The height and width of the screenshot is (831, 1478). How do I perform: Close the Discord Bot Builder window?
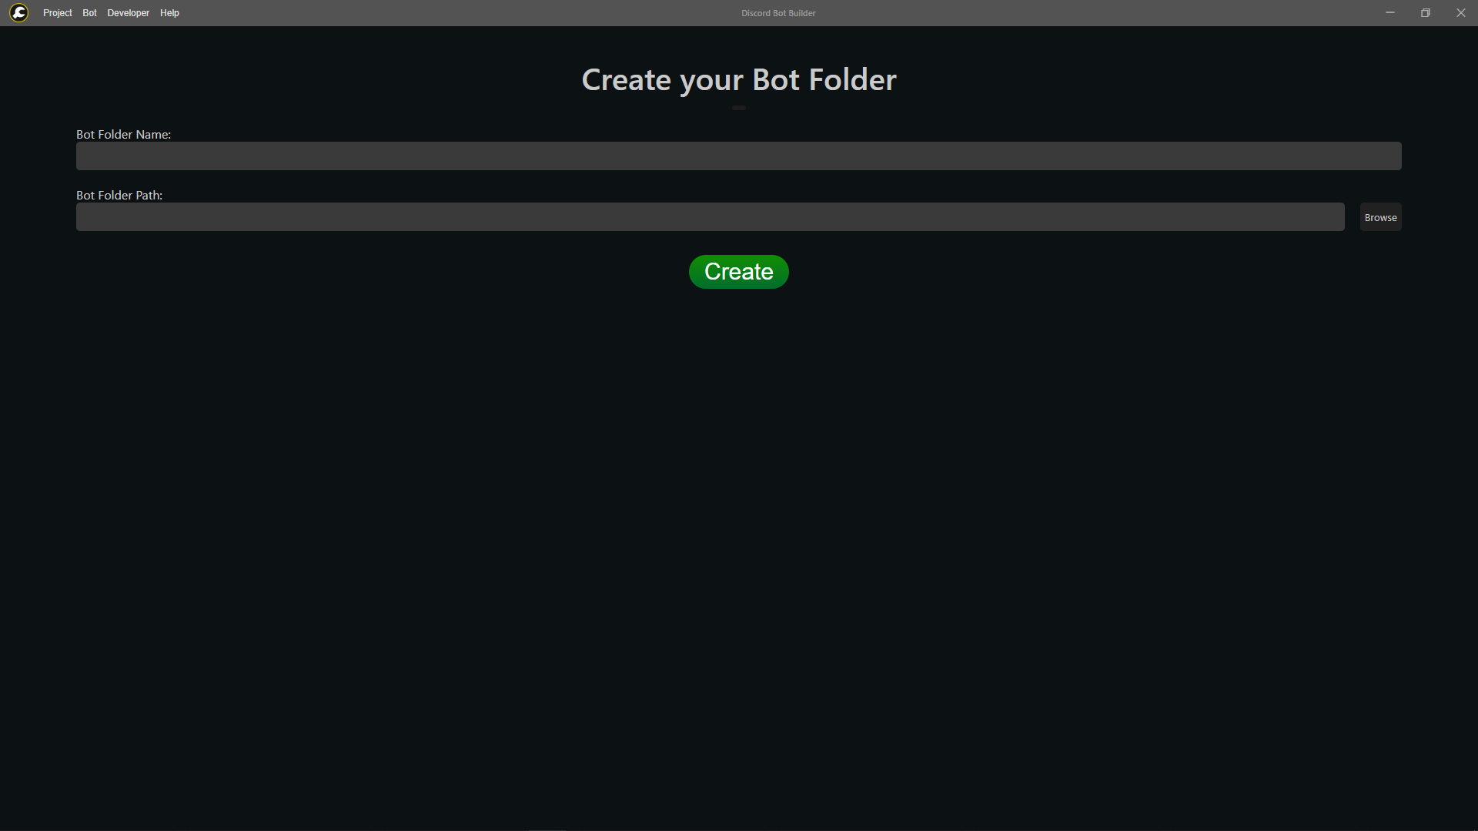[x=1460, y=13]
